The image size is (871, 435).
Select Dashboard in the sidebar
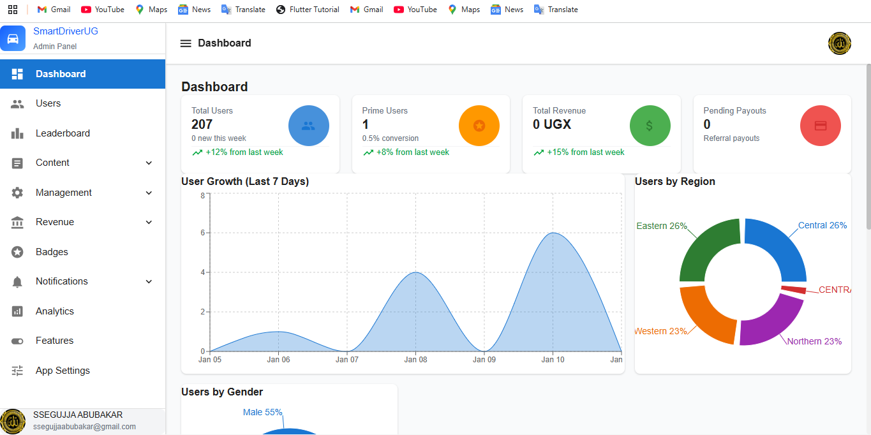click(83, 74)
